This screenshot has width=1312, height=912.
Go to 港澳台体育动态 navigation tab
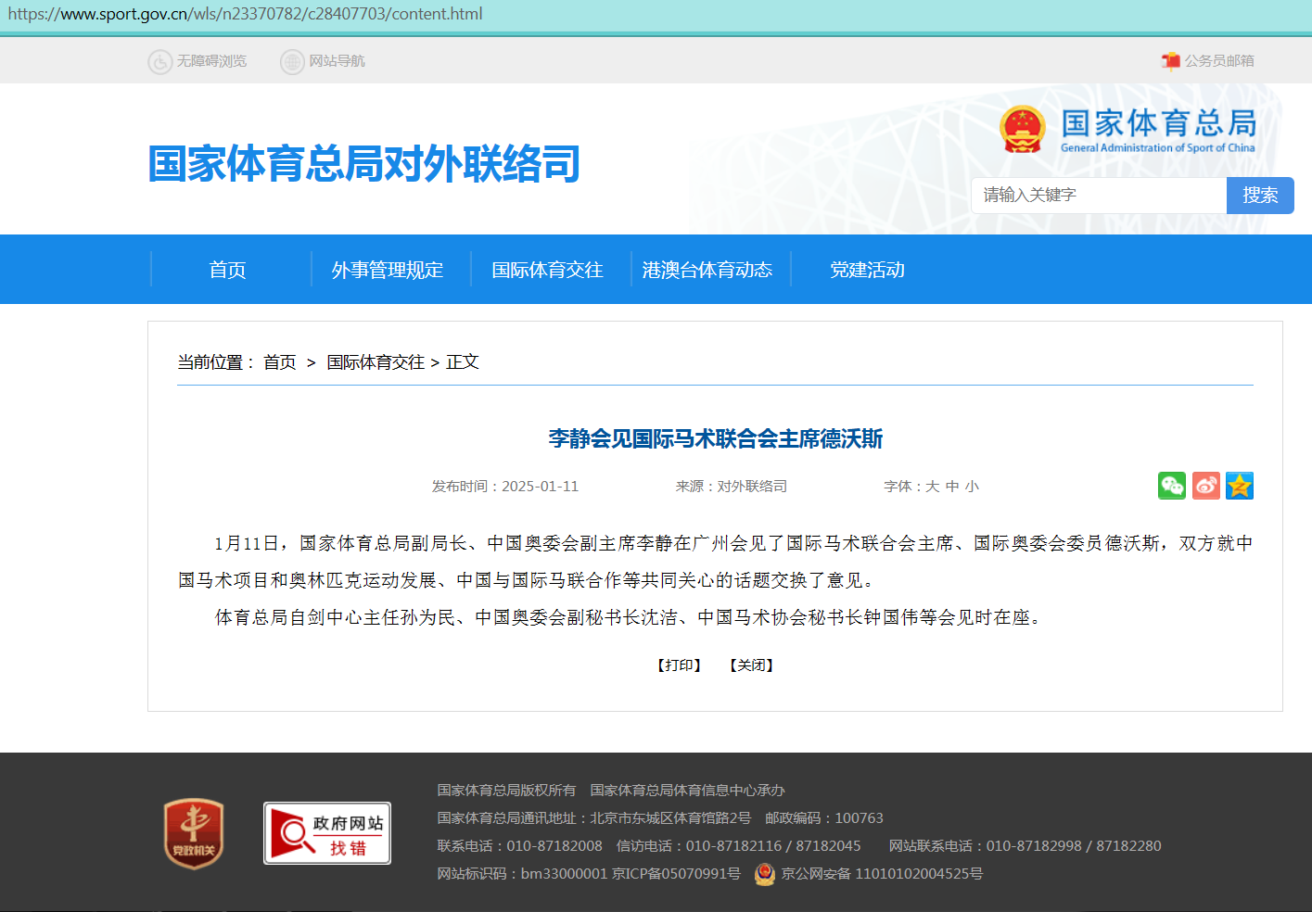[707, 270]
